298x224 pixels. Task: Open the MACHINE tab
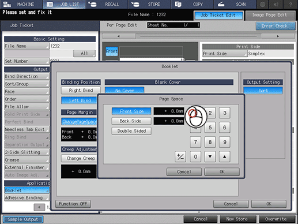[x=21, y=4]
